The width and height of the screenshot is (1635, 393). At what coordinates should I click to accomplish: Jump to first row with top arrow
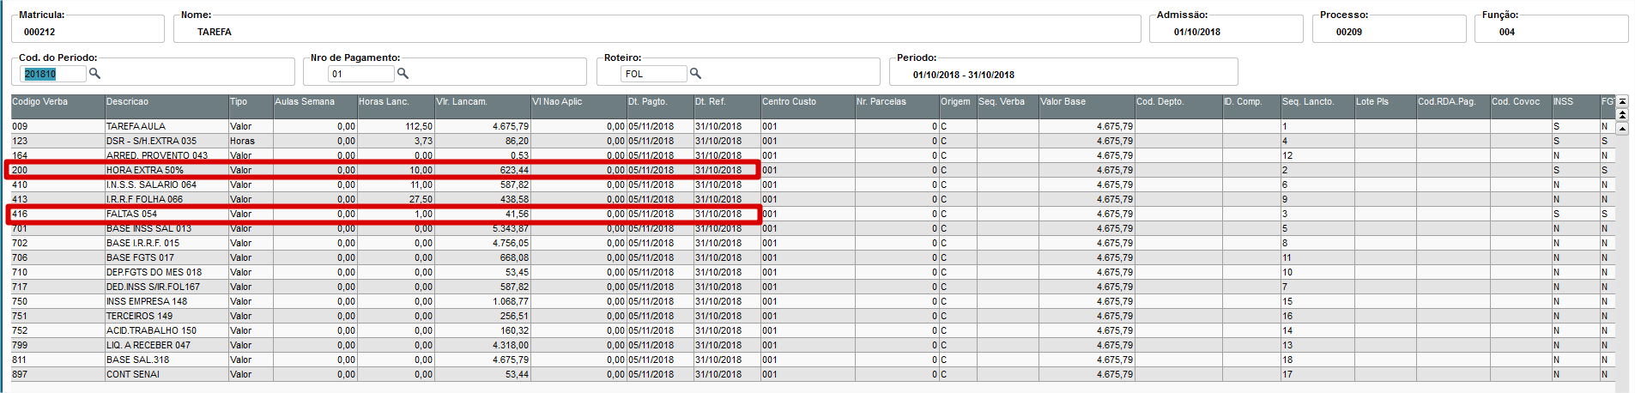pos(1621,101)
